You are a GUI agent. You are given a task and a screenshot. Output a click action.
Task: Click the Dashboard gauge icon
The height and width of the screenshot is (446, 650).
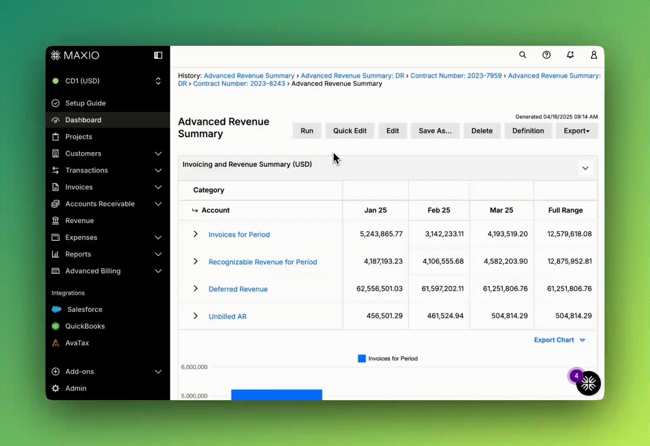pyautogui.click(x=55, y=120)
